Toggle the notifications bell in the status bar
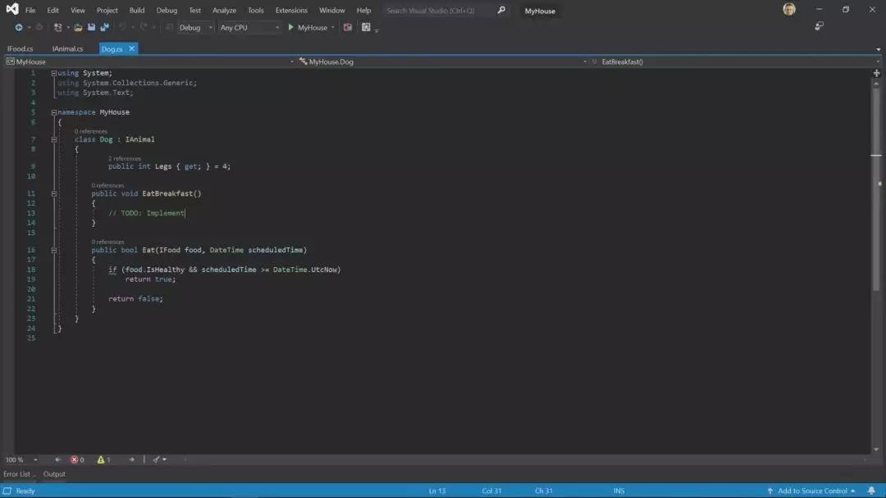Viewport: 886px width, 498px height. pyautogui.click(x=871, y=490)
